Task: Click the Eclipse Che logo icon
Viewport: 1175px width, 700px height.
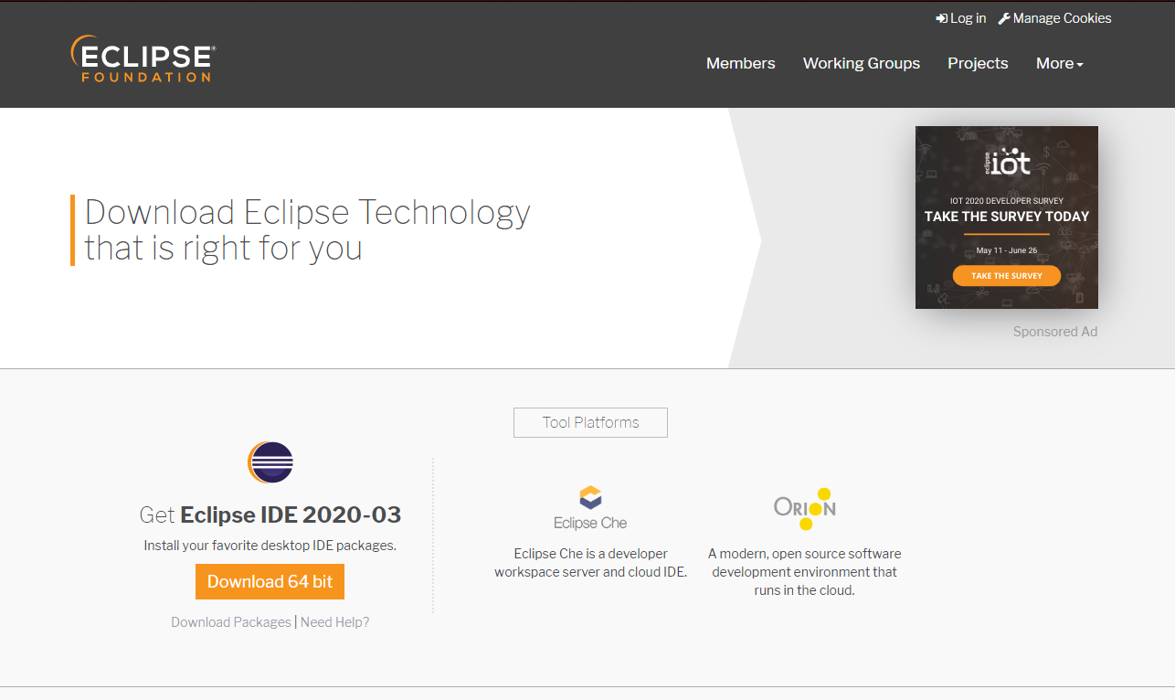Action: tap(590, 498)
